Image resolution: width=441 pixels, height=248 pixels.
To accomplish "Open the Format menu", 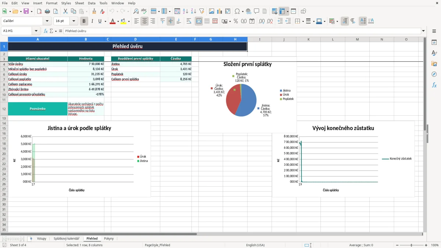I will [x=52, y=3].
